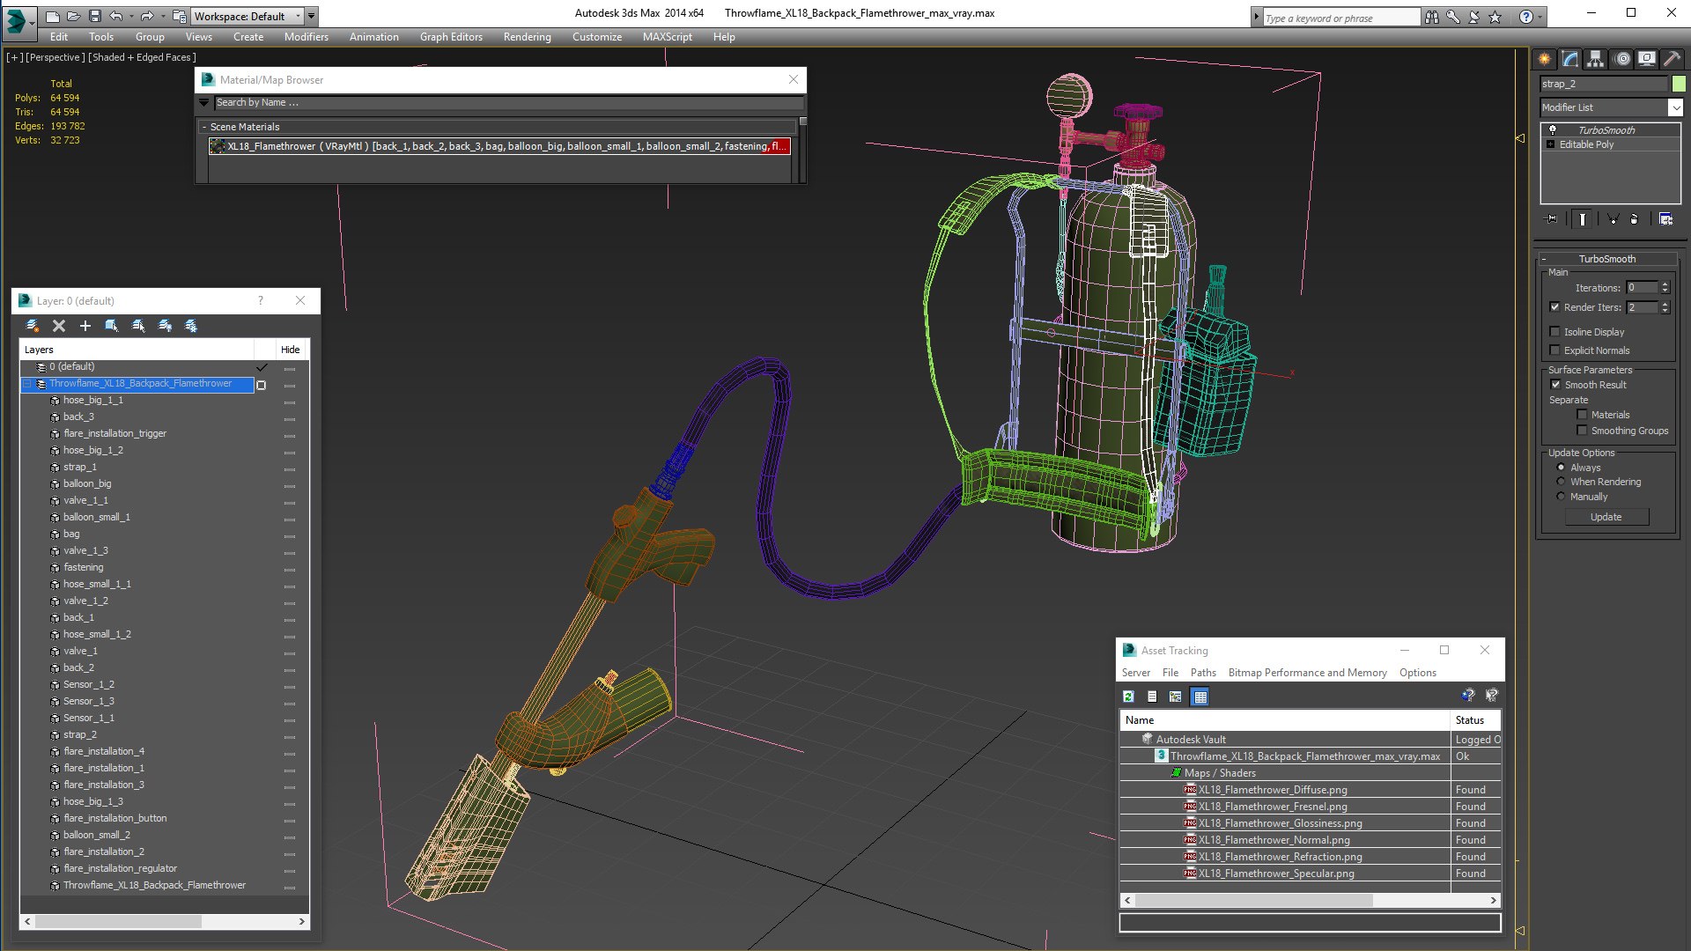1691x951 pixels.
Task: Collapse the Throwflame_XL18_Backpack_Flamethrower layer tree
Action: 27,384
